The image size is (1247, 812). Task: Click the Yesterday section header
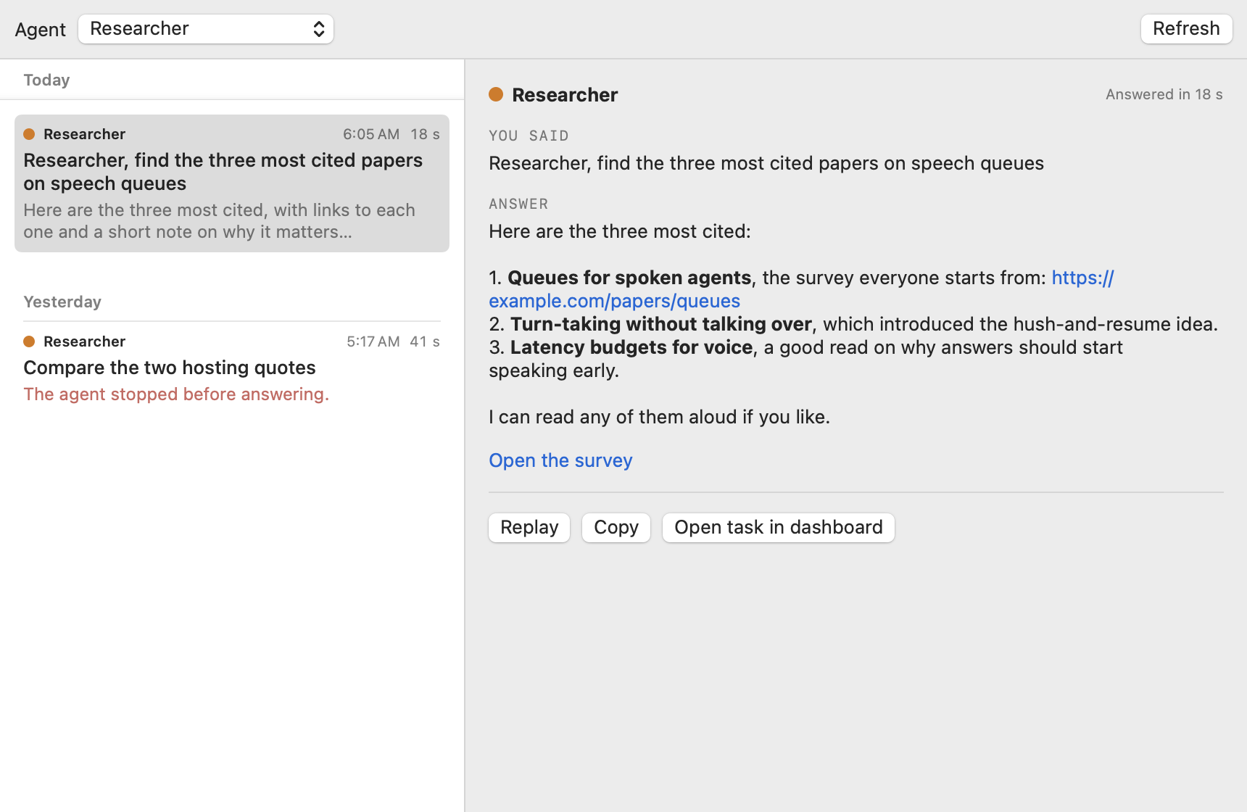point(62,302)
